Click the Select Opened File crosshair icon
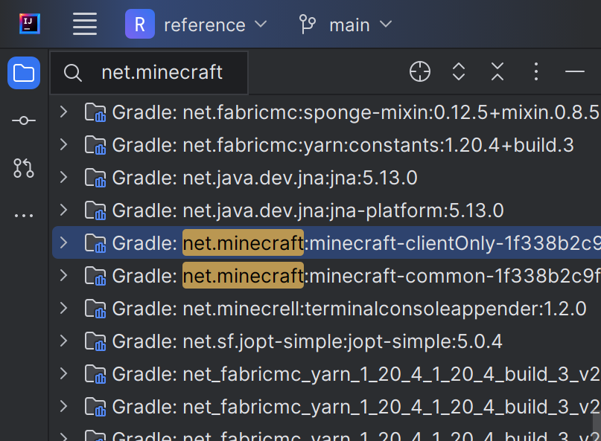Image resolution: width=601 pixels, height=441 pixels. pyautogui.click(x=420, y=71)
